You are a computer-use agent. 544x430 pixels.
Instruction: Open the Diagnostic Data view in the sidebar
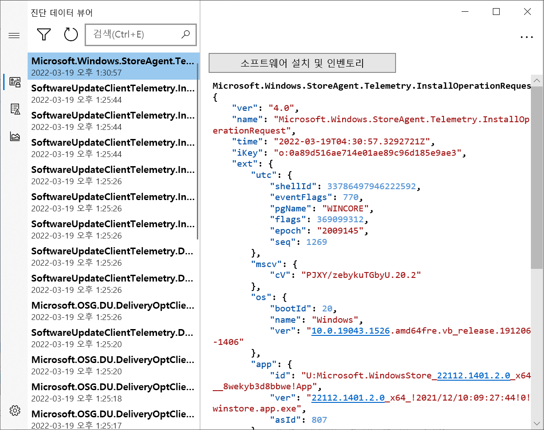point(15,82)
